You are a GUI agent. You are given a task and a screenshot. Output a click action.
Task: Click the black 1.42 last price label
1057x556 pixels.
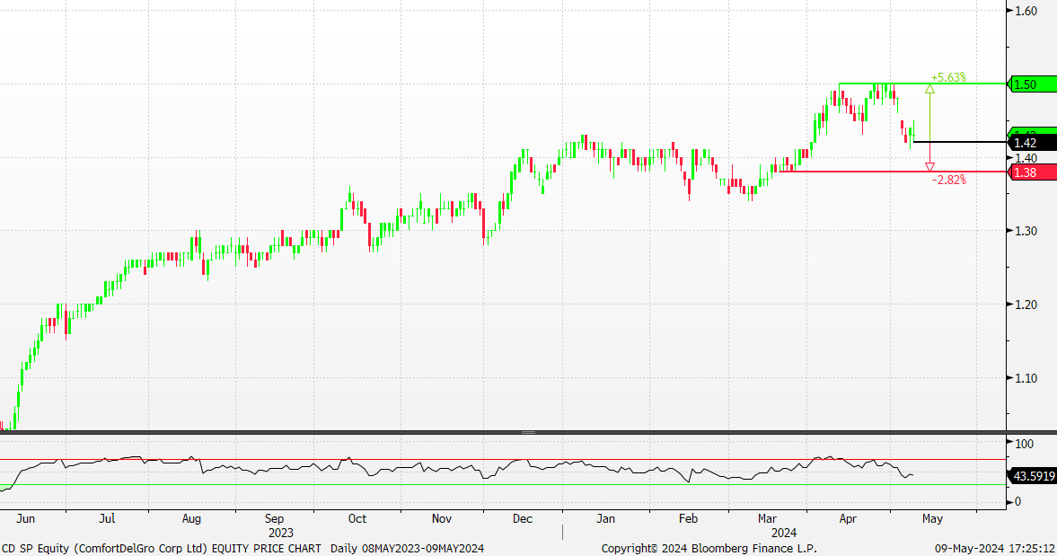(x=1031, y=143)
